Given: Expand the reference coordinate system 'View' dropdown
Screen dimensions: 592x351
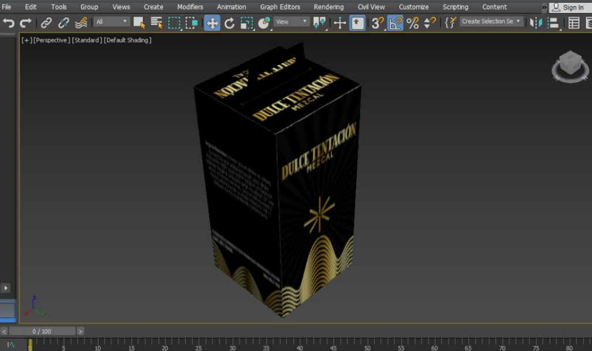Looking at the screenshot, I should 292,22.
